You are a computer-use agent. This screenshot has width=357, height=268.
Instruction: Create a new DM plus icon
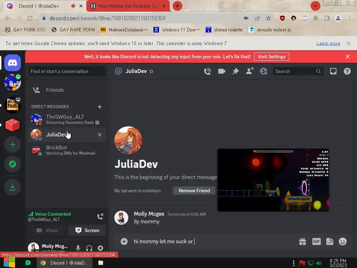(99, 107)
